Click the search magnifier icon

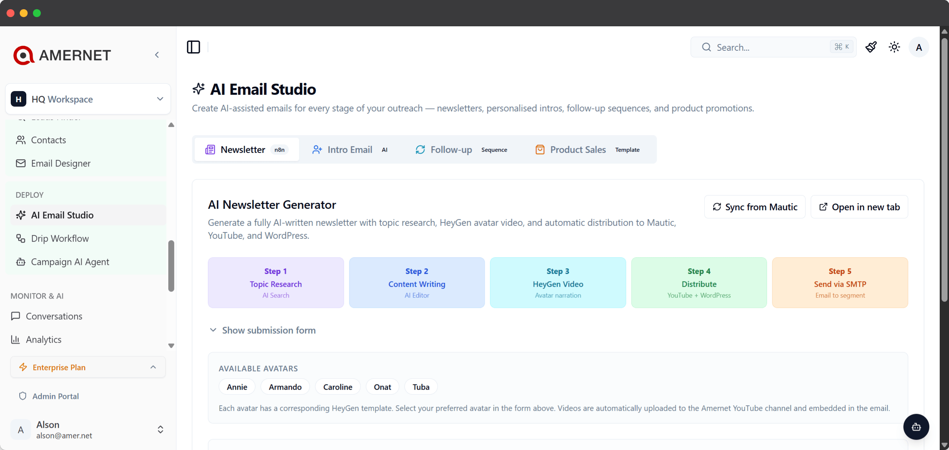pyautogui.click(x=706, y=47)
